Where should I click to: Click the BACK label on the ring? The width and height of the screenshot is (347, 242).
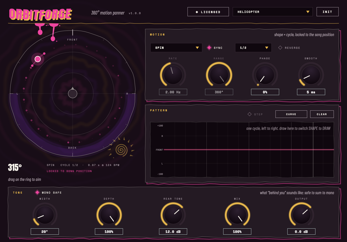coord(73,148)
